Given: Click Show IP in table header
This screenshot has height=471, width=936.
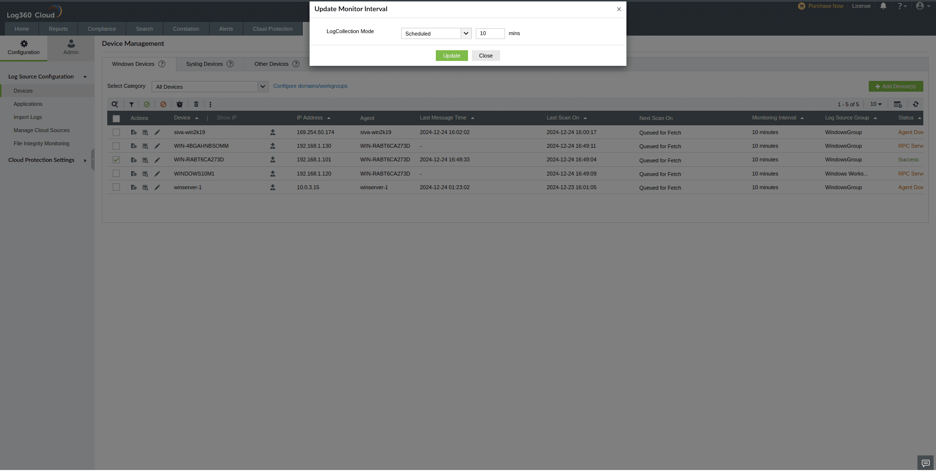Looking at the screenshot, I should (227, 118).
